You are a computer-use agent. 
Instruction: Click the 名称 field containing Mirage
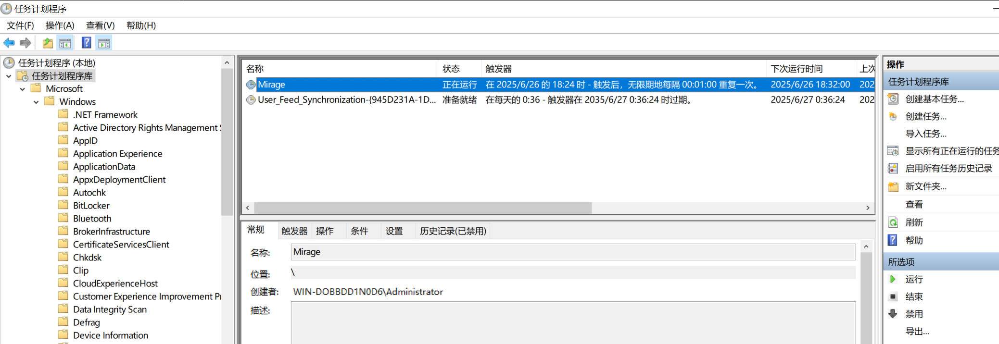[572, 252]
